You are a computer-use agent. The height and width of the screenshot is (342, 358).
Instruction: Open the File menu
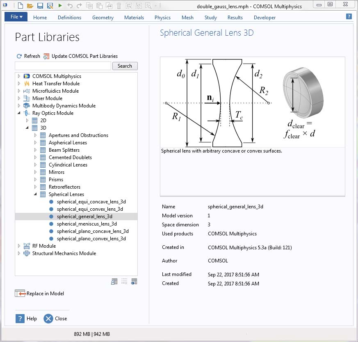click(x=16, y=17)
